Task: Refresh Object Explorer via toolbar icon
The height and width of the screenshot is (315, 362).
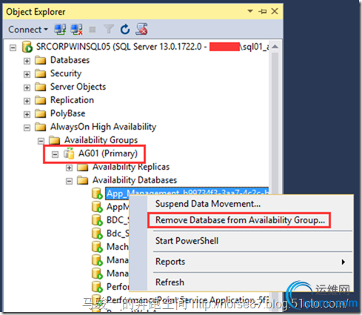Action: point(125,30)
